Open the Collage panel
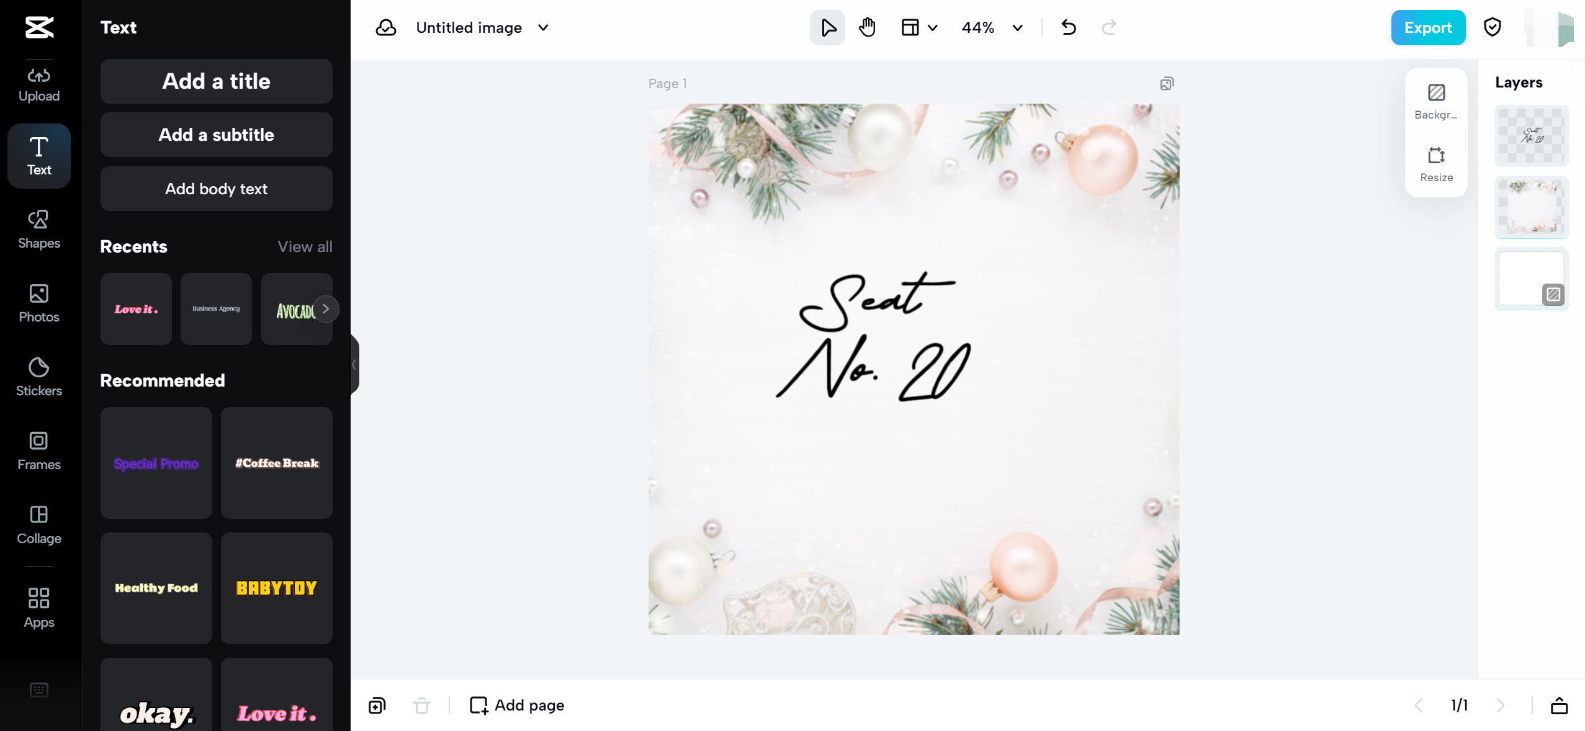 coord(38,525)
